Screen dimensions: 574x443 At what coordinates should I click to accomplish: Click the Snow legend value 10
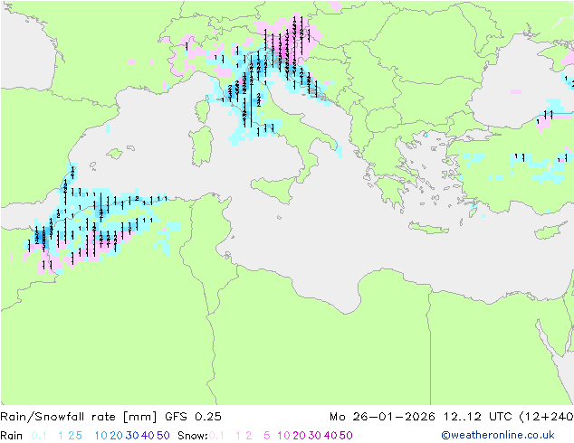(x=283, y=436)
